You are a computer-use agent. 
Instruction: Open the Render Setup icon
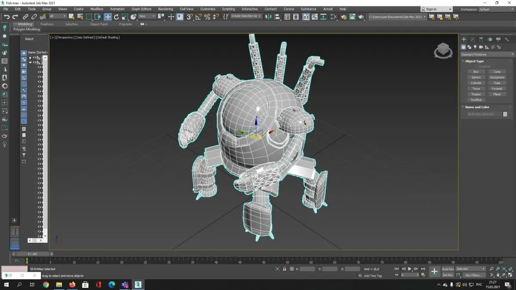pos(344,17)
